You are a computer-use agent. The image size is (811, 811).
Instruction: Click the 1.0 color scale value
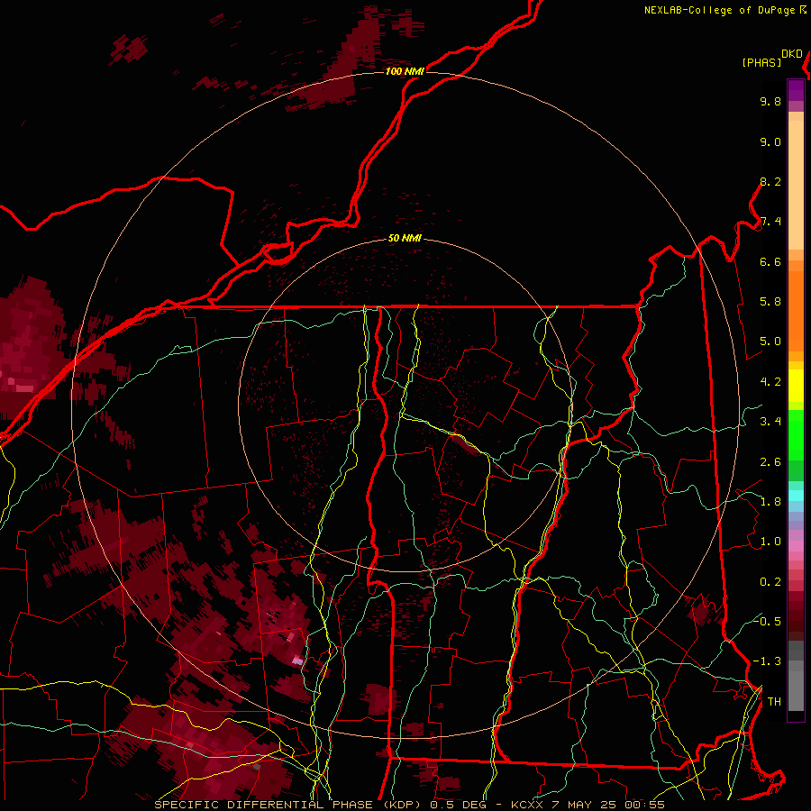click(x=770, y=542)
